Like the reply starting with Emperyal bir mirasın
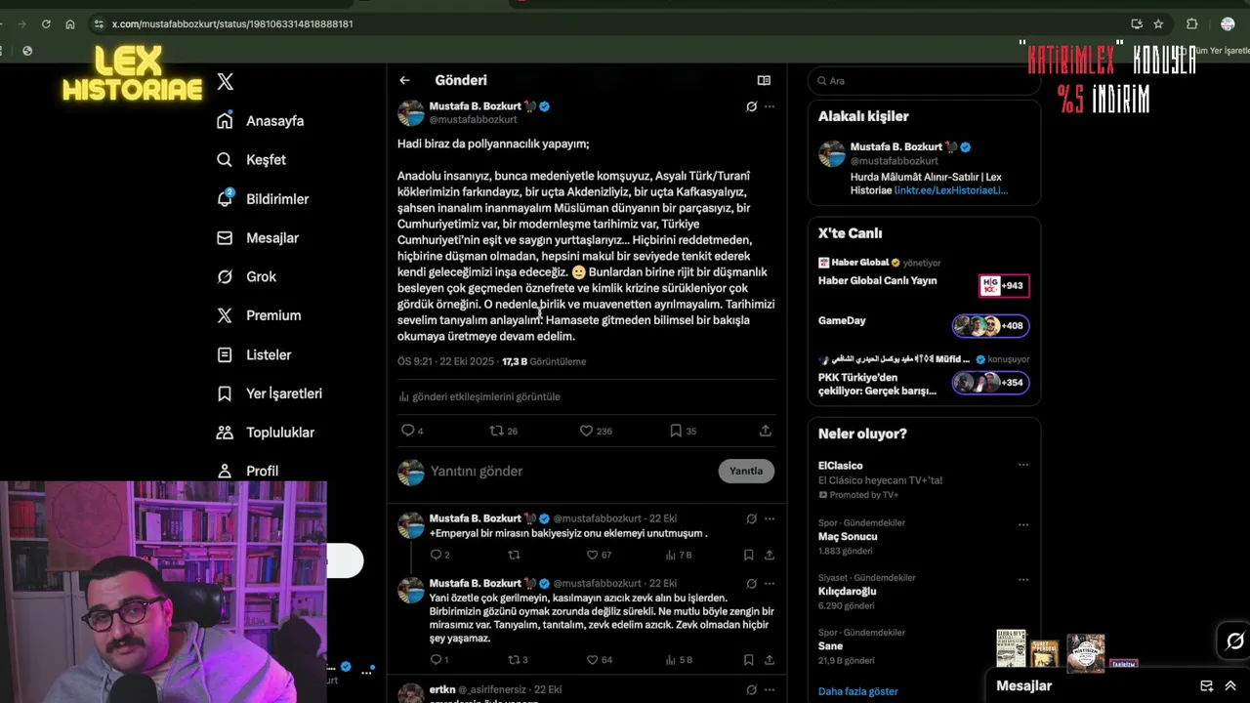The height and width of the screenshot is (703, 1250). [x=592, y=555]
